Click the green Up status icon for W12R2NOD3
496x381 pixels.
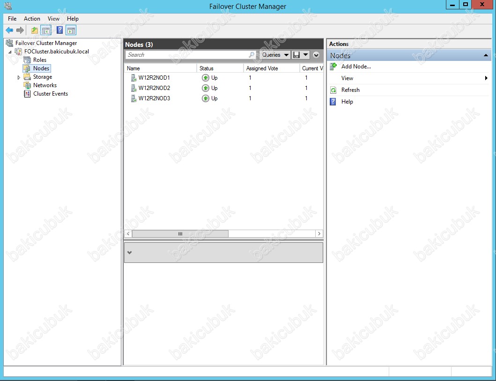206,98
